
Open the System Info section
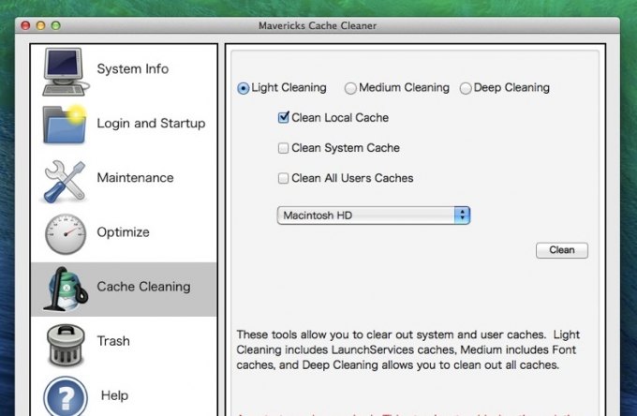tap(132, 68)
